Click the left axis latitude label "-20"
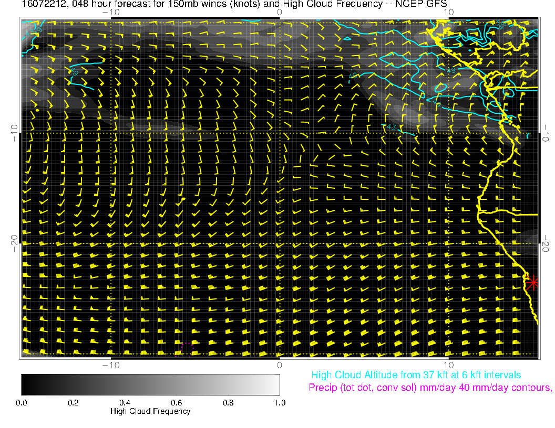This screenshot has height=428, width=555. coord(14,243)
